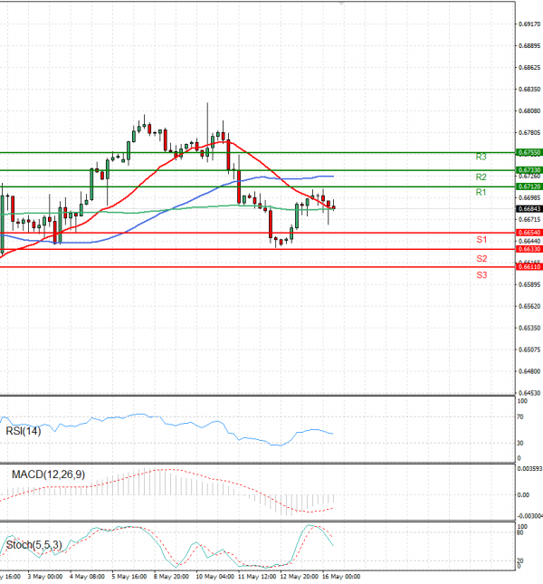Screen dimensions: 543x584
Task: Click the Stoch(5,5,3) indicator label
Action: pyautogui.click(x=33, y=545)
